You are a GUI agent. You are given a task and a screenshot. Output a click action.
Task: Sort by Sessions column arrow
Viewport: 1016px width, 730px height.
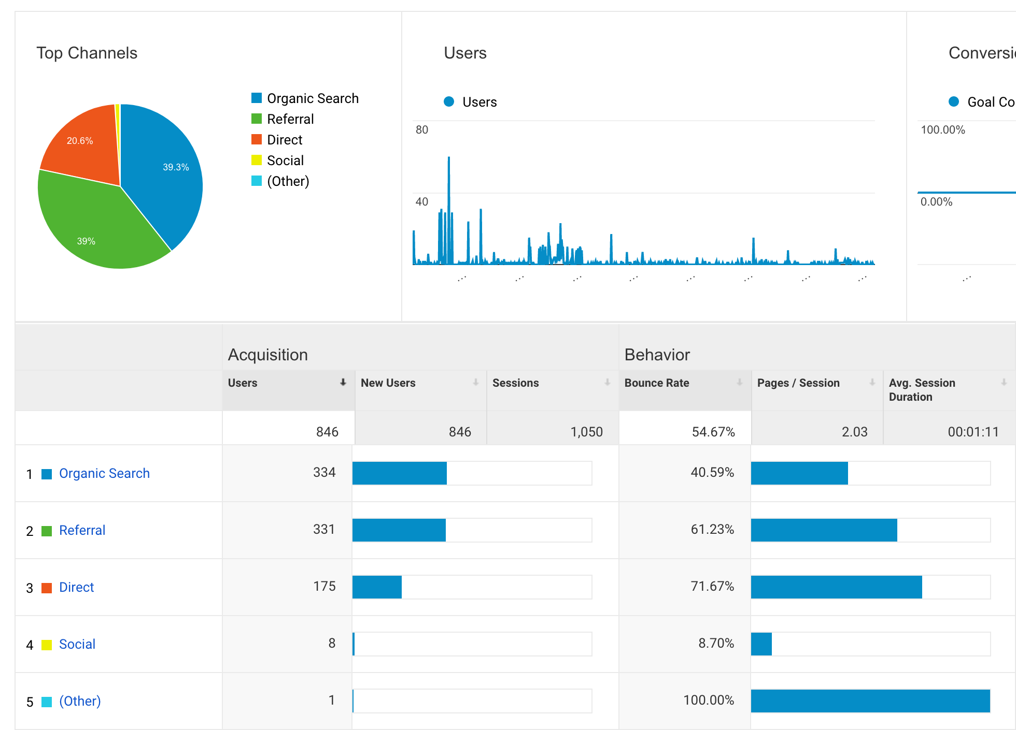coord(607,383)
